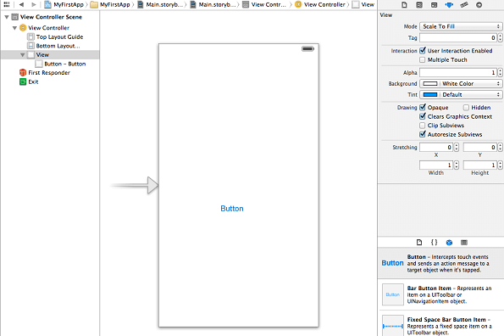Enable Multiple Touch checkbox
This screenshot has height=336, width=504.
423,60
